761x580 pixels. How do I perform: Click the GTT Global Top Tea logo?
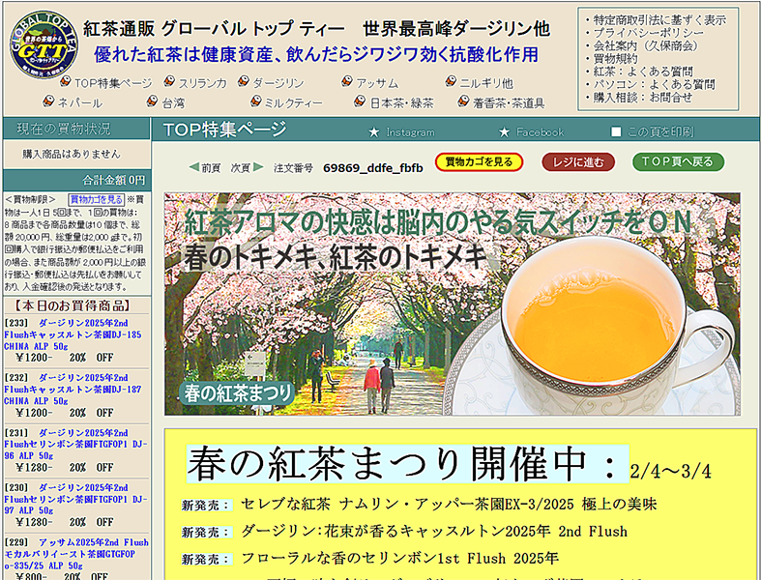pyautogui.click(x=44, y=44)
